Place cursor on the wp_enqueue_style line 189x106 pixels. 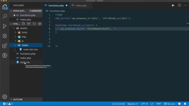coord(88,29)
